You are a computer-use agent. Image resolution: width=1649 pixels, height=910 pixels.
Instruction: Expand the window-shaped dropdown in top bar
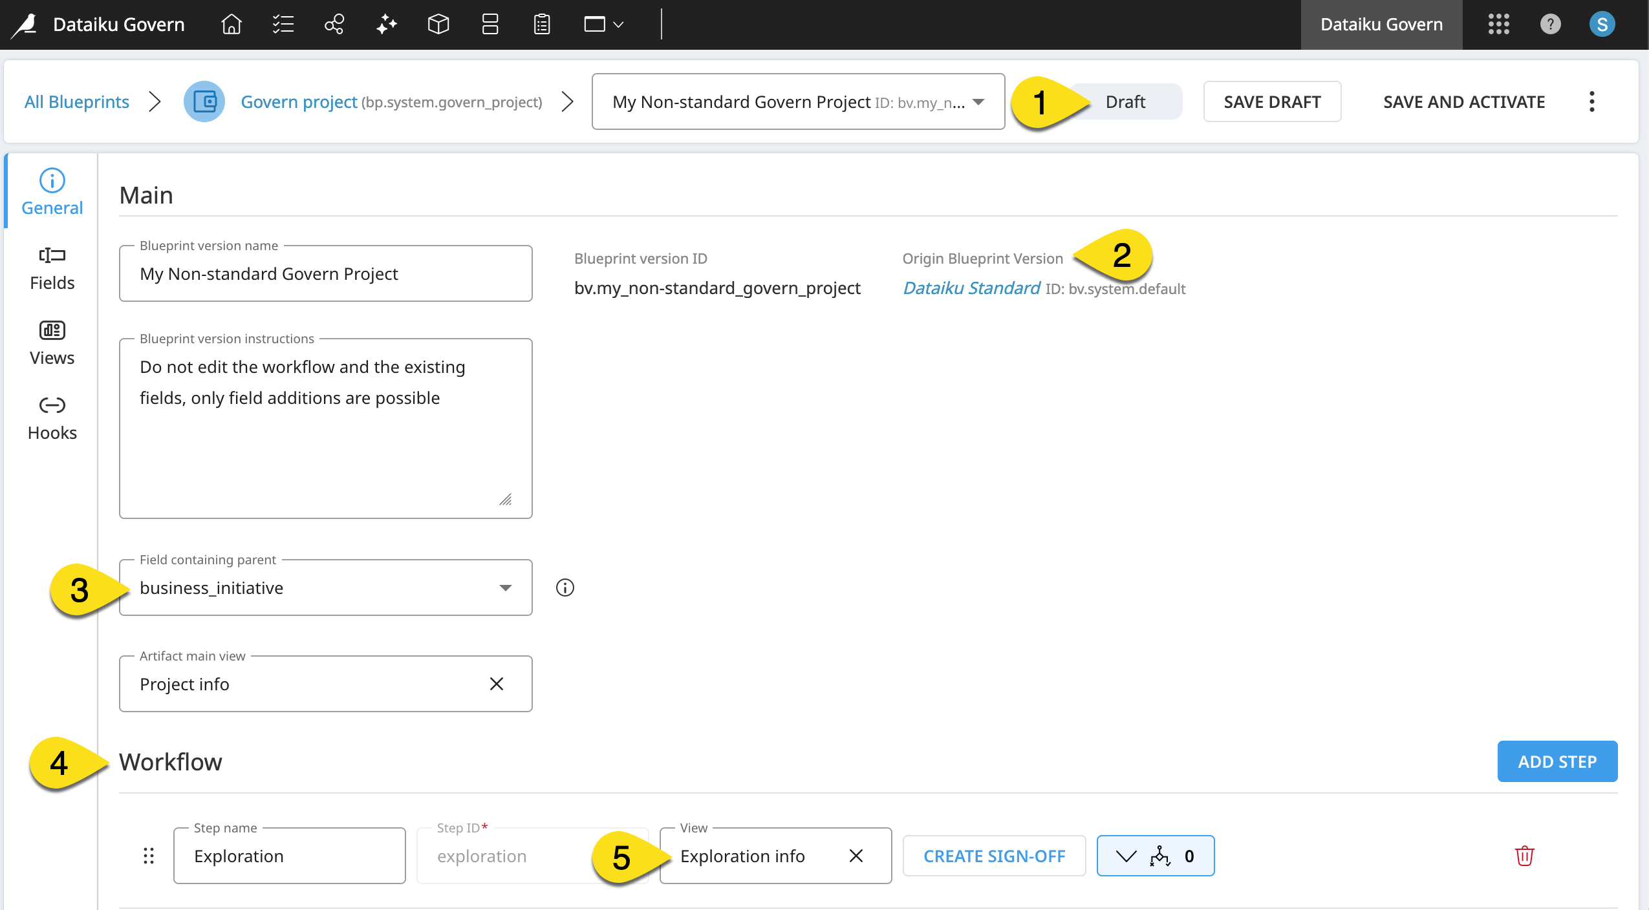[603, 25]
